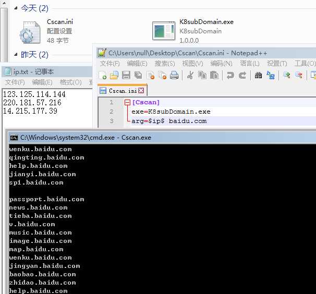Open the 编辑(E) menu in Notepad++
This screenshot has height=294, width=316.
pos(137,64)
